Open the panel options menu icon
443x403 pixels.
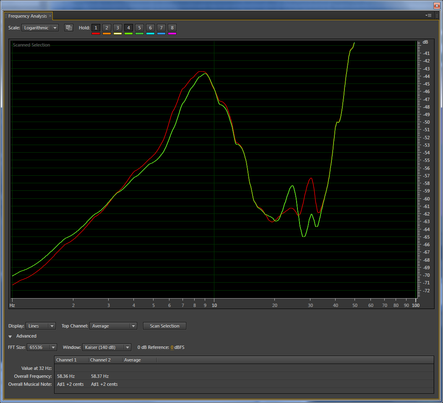[429, 15]
